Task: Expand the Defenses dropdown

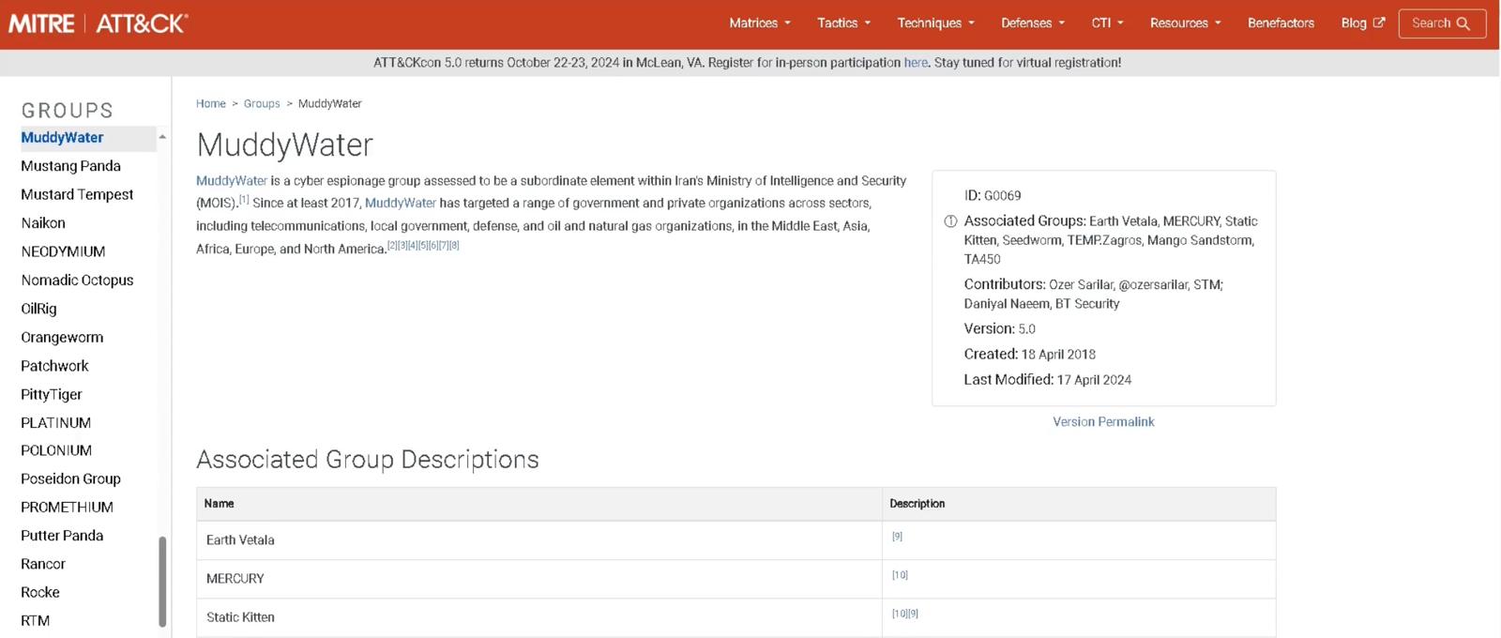Action: click(1032, 23)
